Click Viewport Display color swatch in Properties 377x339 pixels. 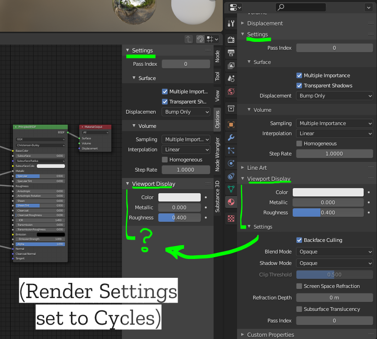pos(328,192)
